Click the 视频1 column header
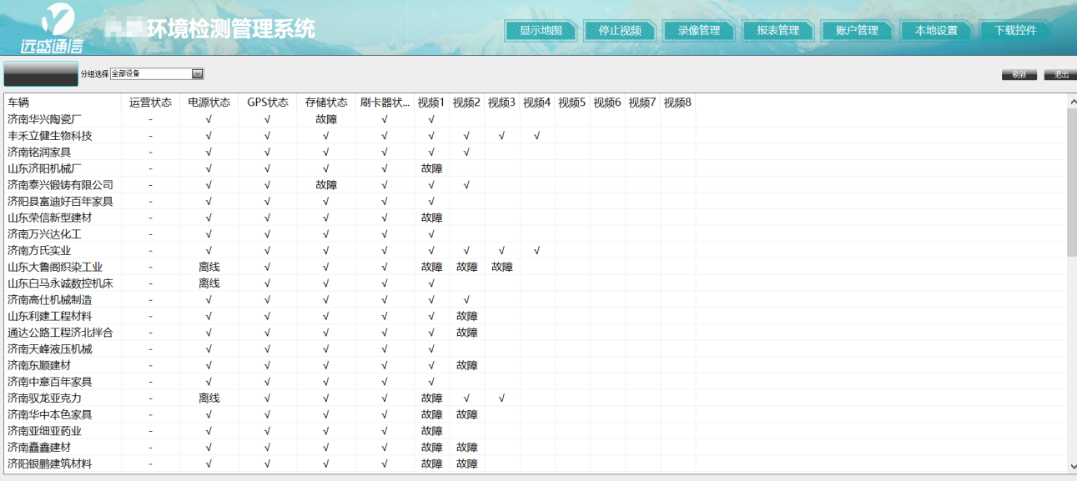 pyautogui.click(x=430, y=102)
